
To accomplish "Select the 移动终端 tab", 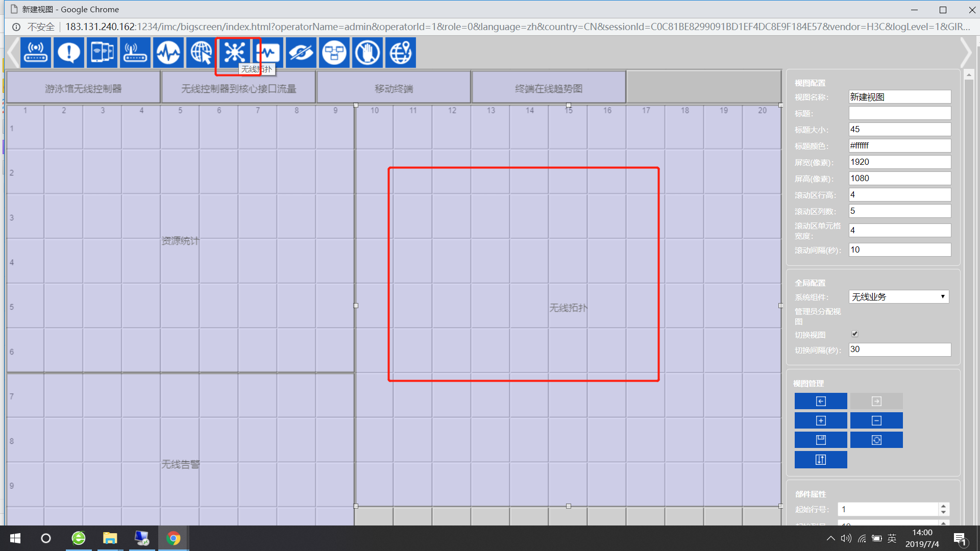I will pyautogui.click(x=394, y=89).
